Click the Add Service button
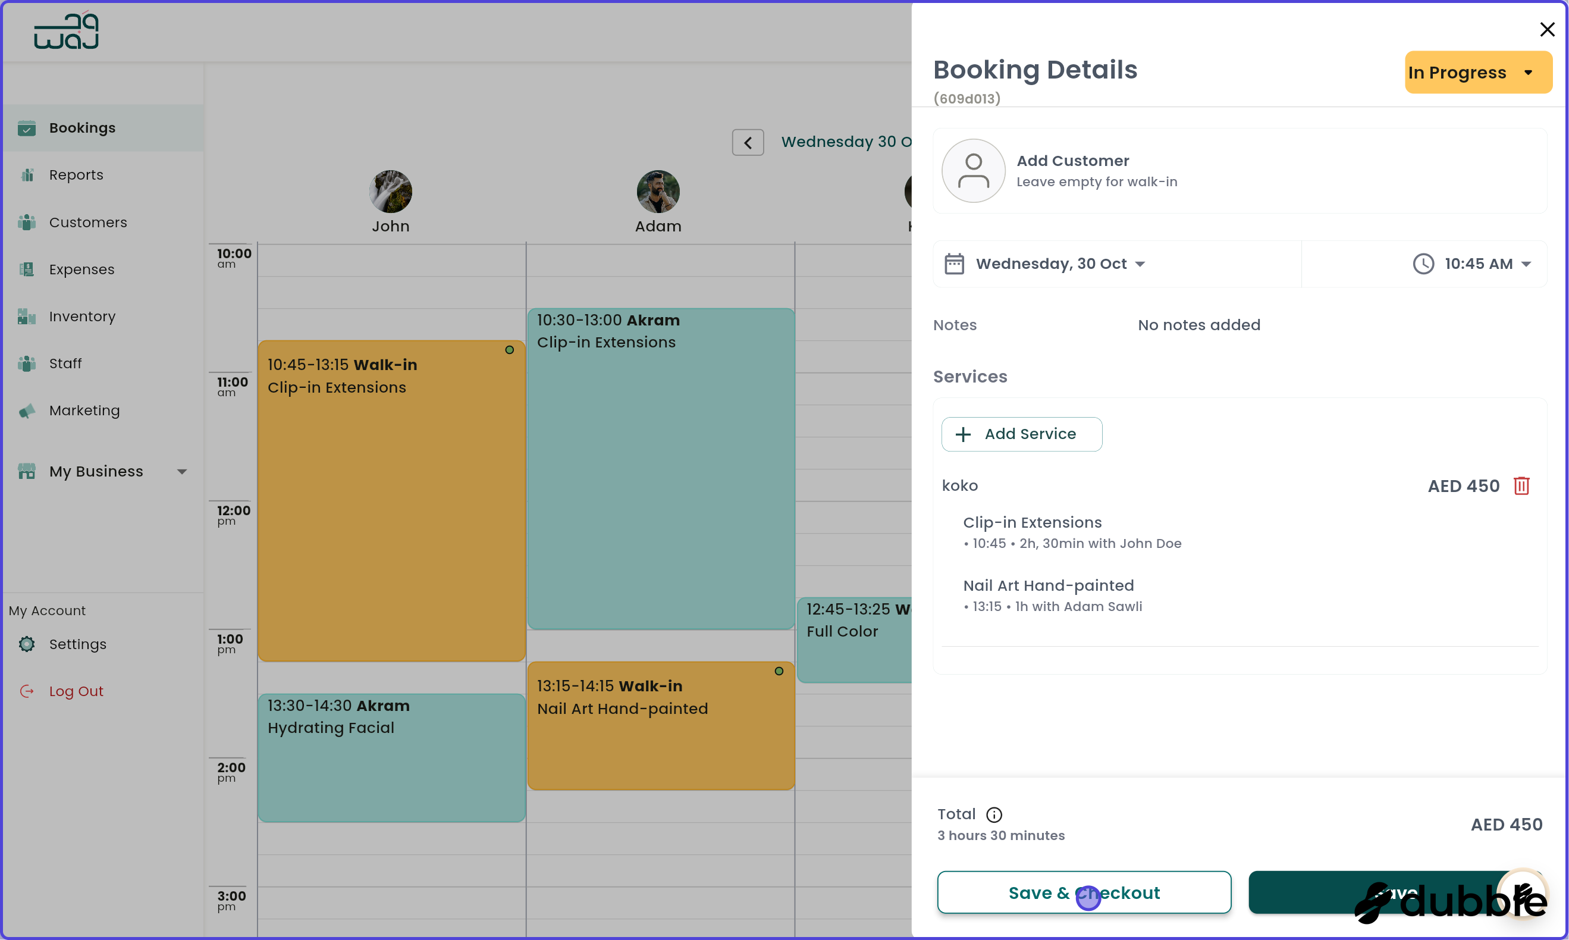 click(1021, 434)
